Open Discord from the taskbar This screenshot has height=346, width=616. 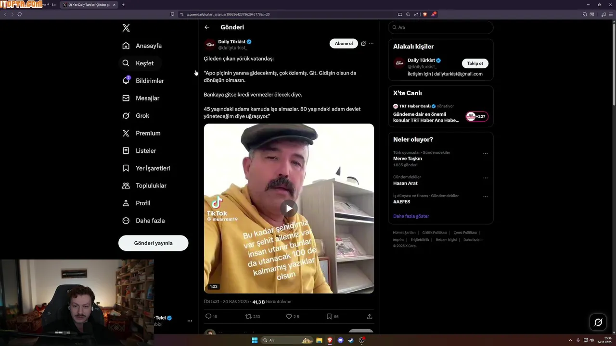[341, 340]
